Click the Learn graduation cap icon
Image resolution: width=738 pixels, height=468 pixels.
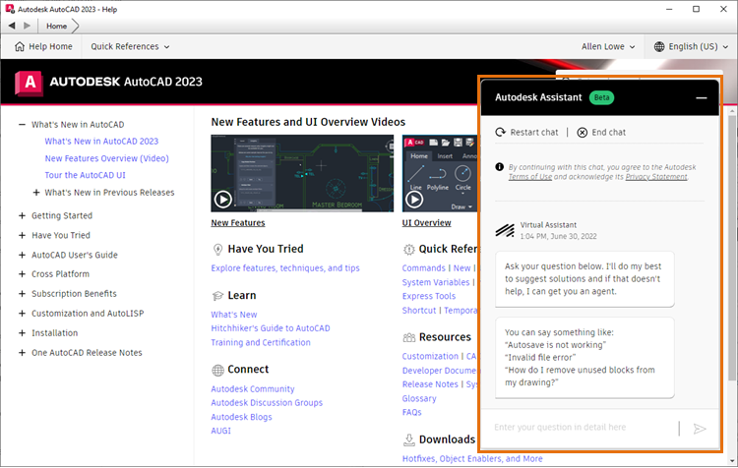[217, 296]
